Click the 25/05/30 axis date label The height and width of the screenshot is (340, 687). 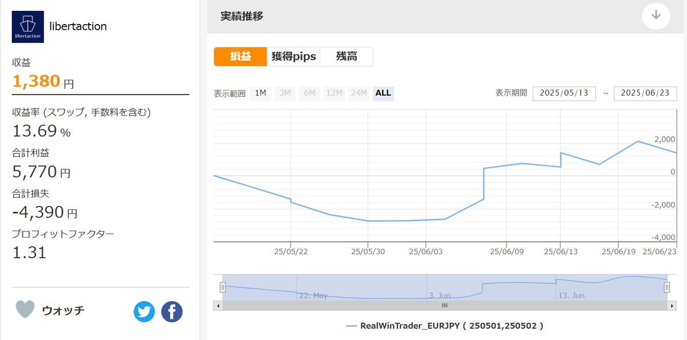point(368,252)
